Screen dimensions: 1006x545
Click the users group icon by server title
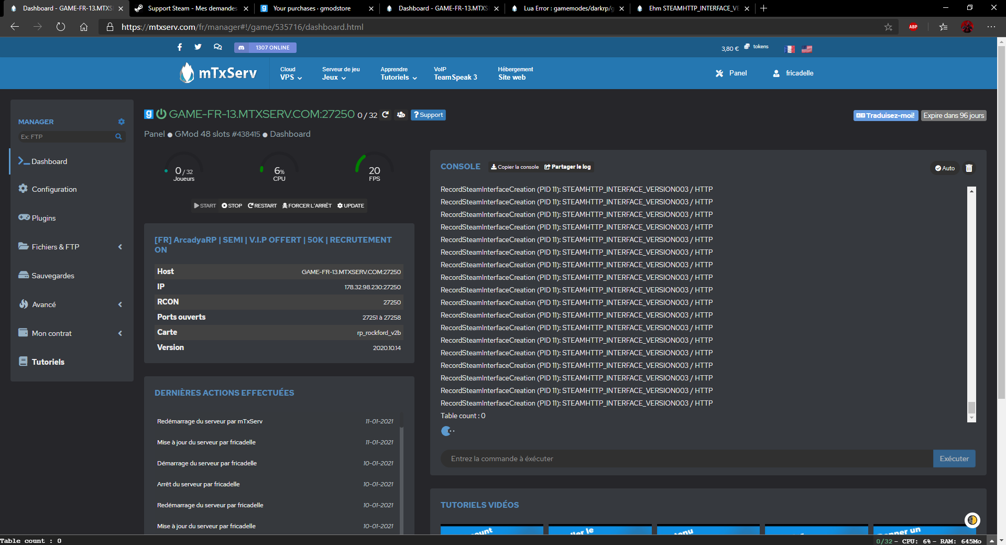click(401, 115)
